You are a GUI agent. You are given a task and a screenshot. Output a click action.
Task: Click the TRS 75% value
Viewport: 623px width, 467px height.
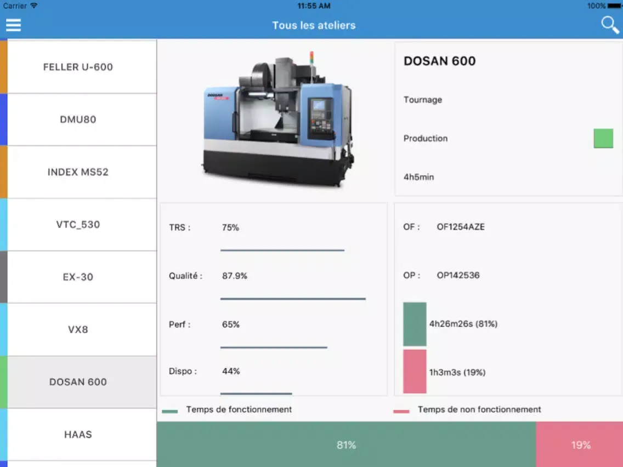pos(230,227)
